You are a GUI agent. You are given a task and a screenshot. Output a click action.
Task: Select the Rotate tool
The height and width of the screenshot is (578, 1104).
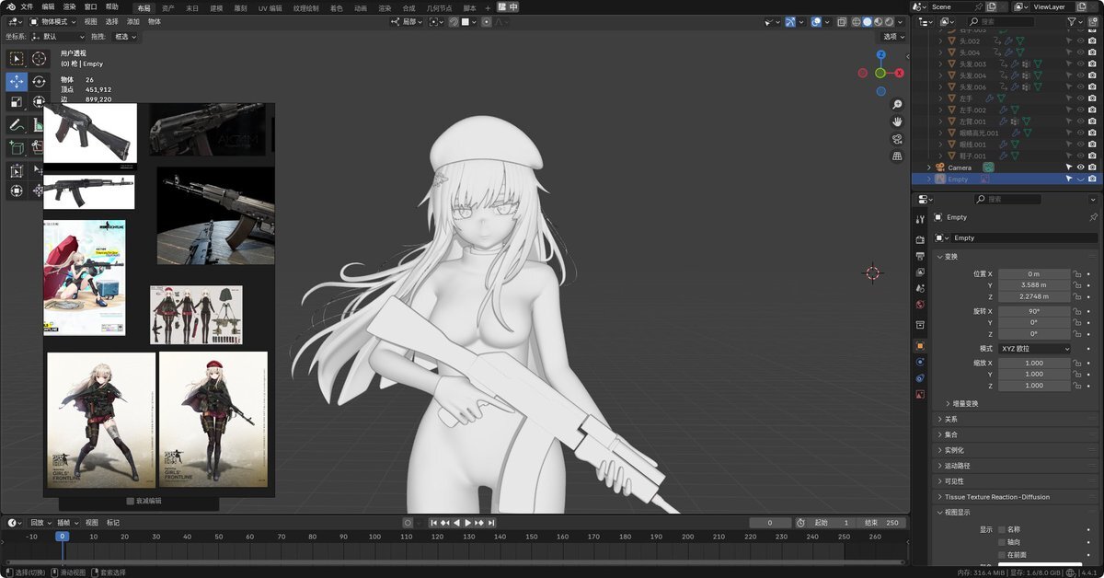[39, 81]
